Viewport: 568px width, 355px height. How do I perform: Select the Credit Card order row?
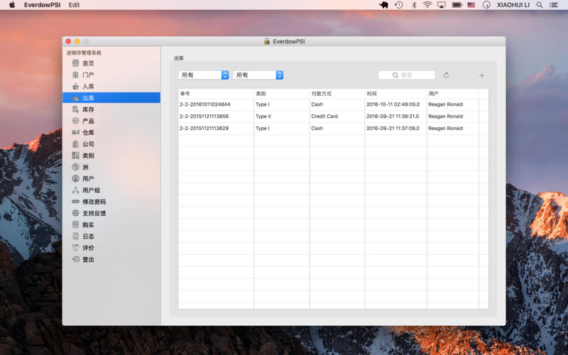(x=324, y=116)
